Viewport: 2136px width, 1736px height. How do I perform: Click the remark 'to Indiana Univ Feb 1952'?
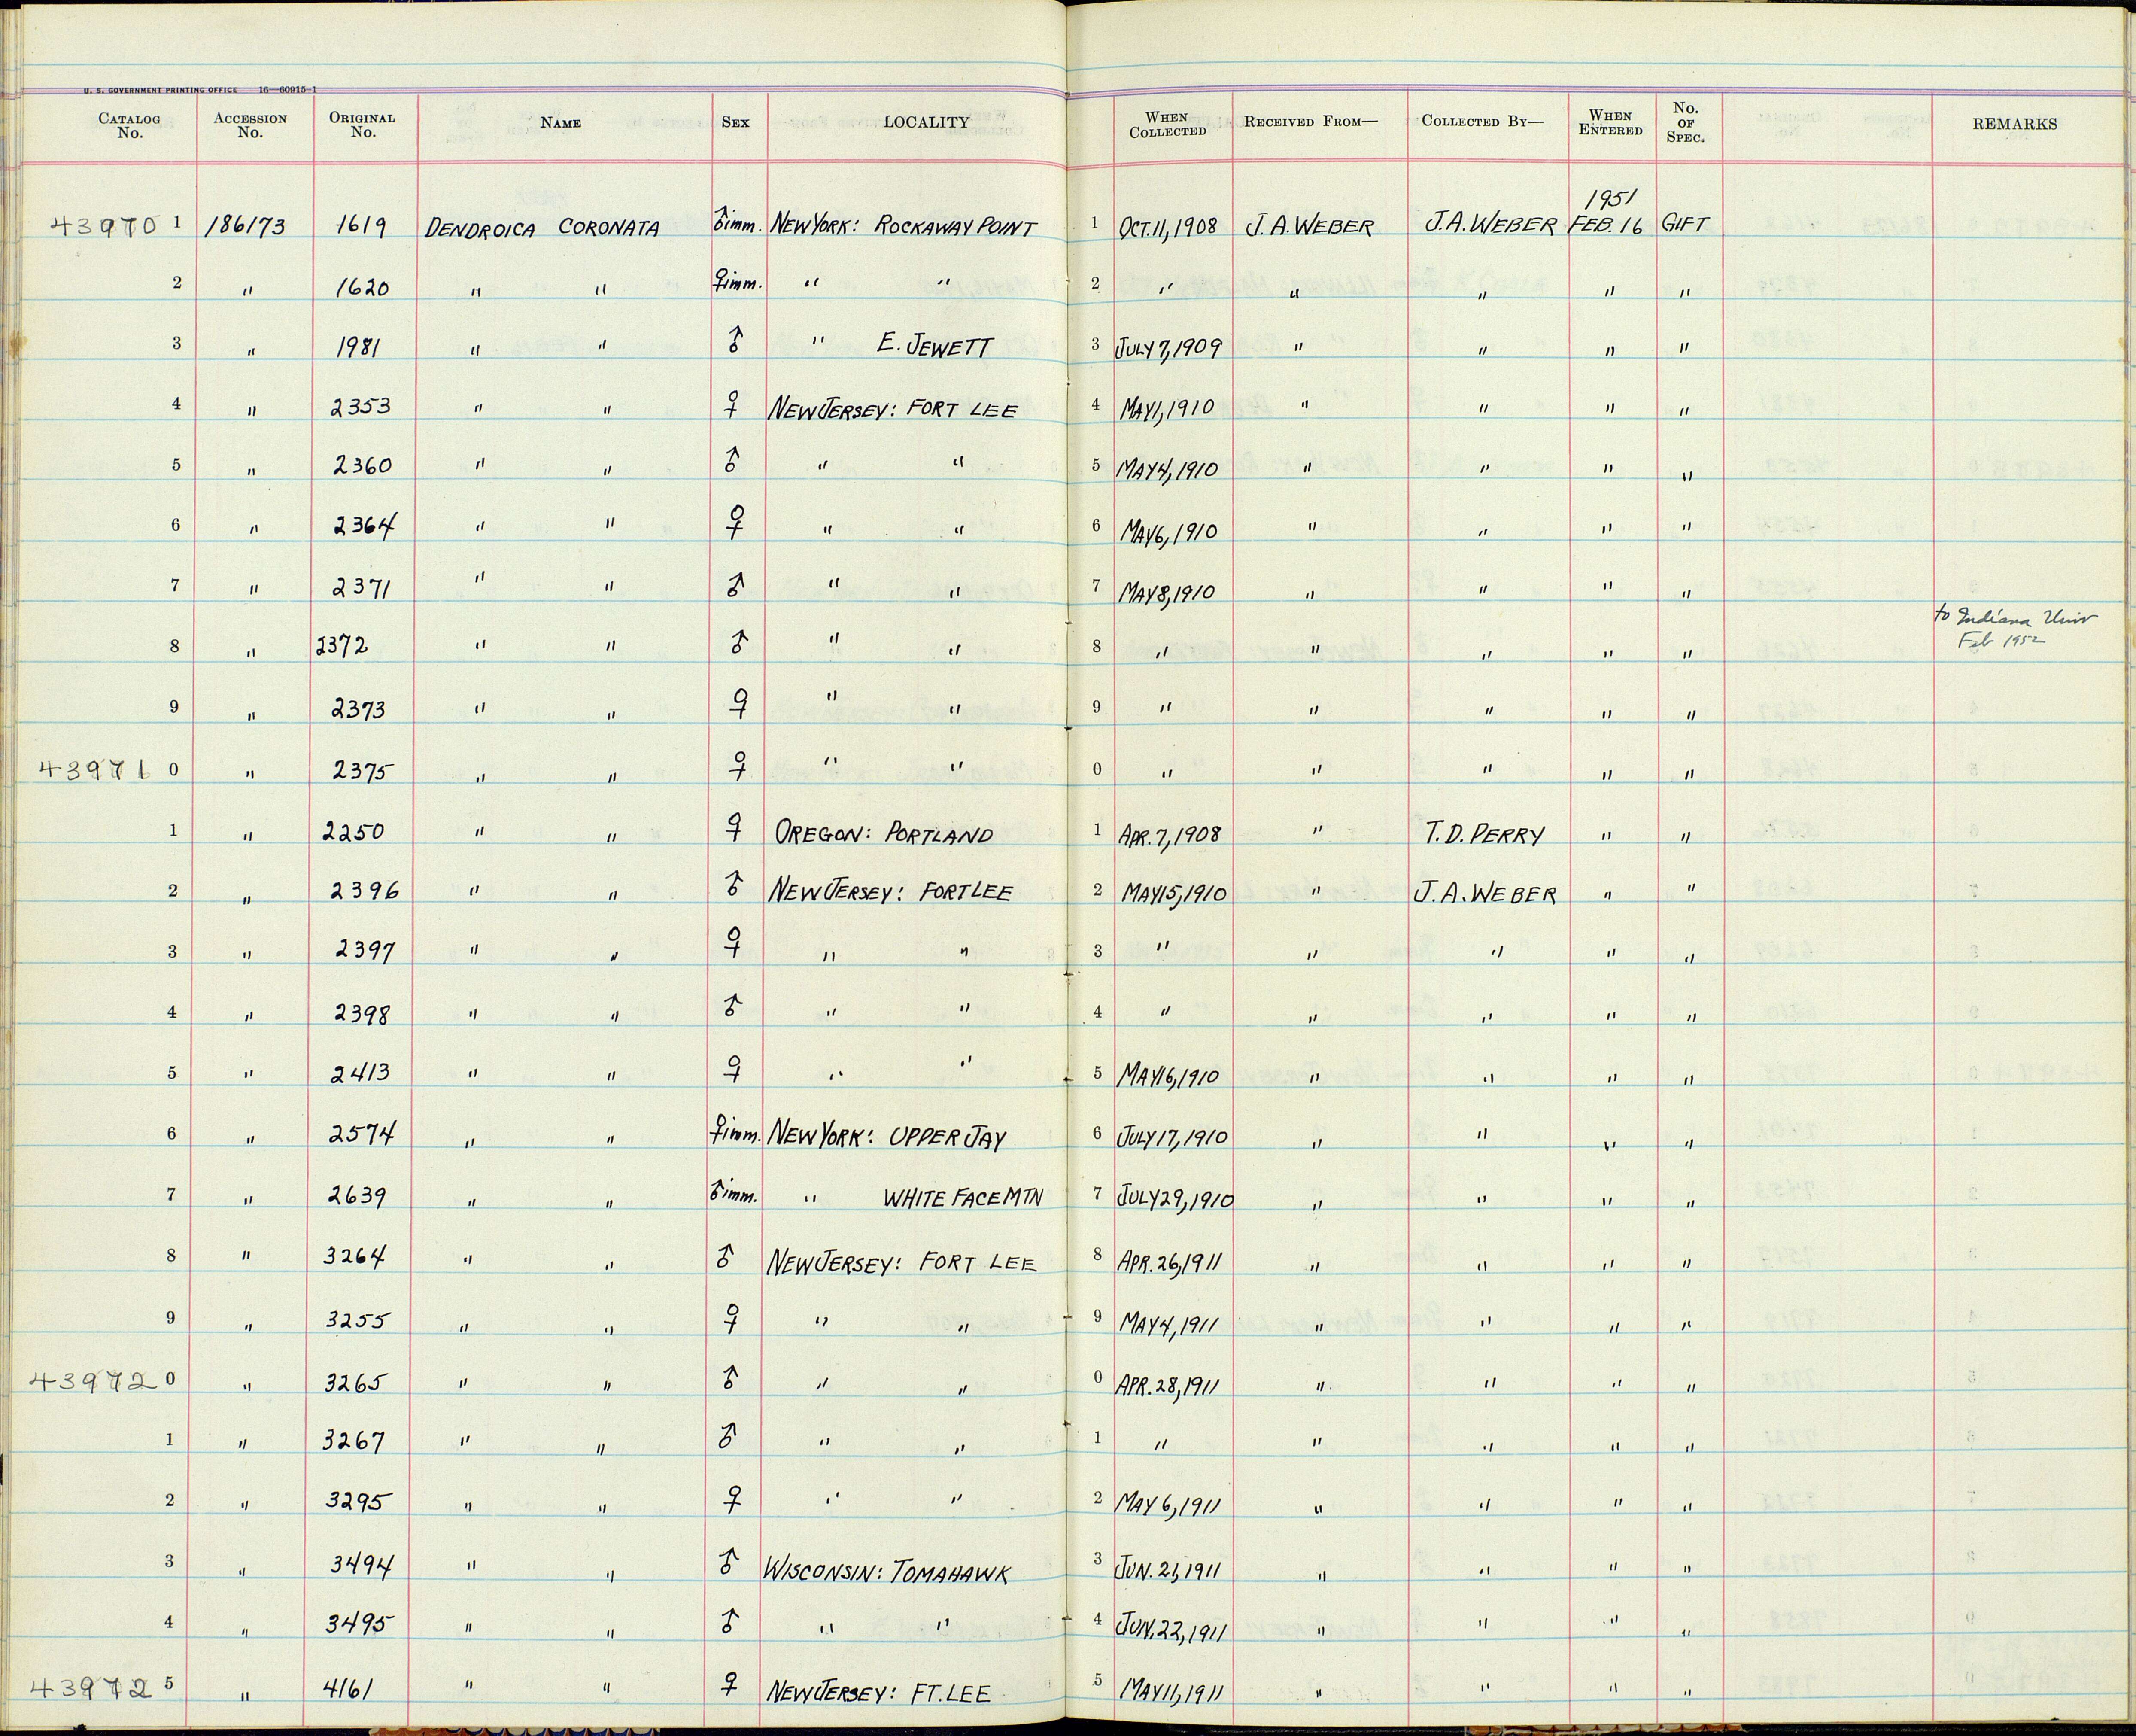[2016, 629]
